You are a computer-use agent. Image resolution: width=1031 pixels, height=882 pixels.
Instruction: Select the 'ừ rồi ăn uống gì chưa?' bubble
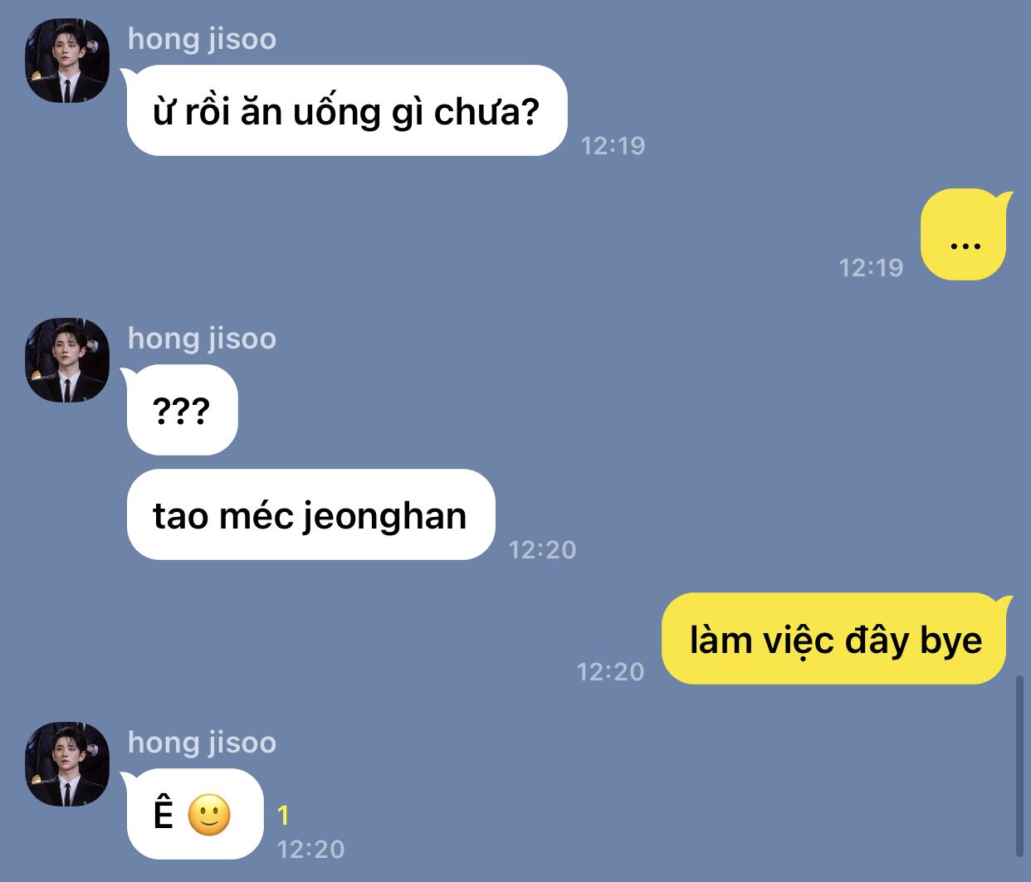[346, 110]
